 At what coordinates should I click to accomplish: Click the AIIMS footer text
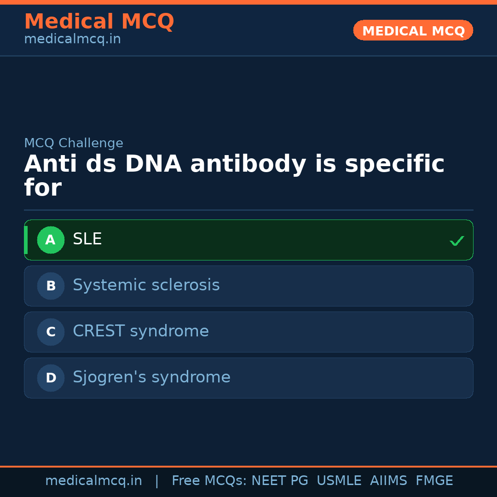[388, 481]
